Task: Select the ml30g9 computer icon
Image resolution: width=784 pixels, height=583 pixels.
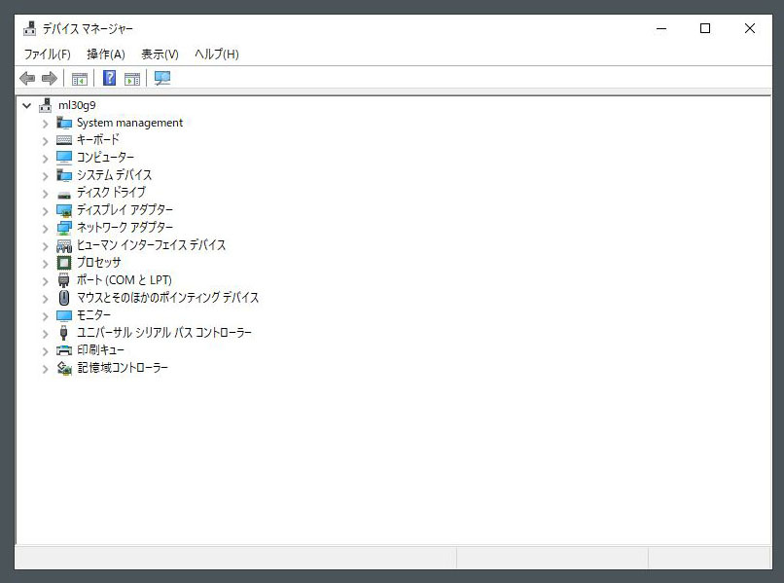Action: click(x=46, y=105)
